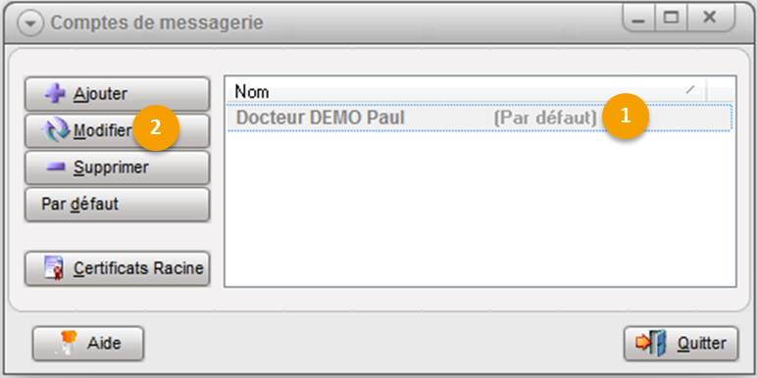Viewport: 757px width, 378px height.
Task: Click the purple plus icon for Ajouter
Action: click(55, 93)
